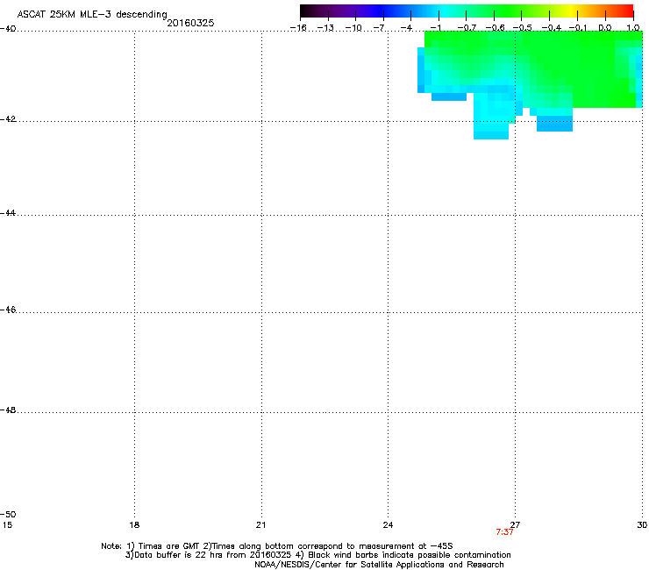
Task: Click the blue data patch below -42 latitude
Action: pyautogui.click(x=554, y=124)
